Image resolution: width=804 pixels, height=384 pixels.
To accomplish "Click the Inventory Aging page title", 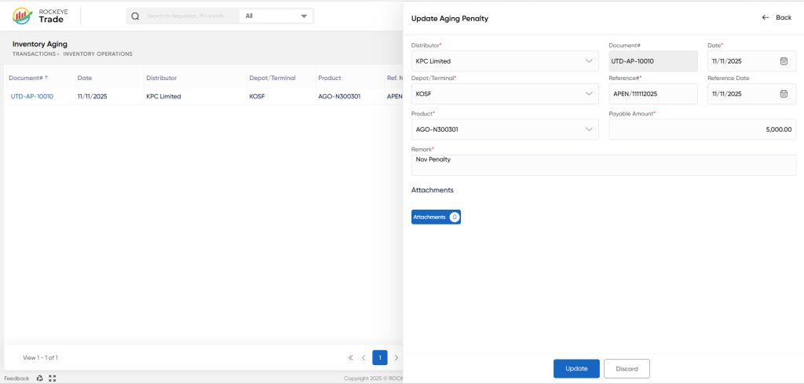I will [40, 44].
